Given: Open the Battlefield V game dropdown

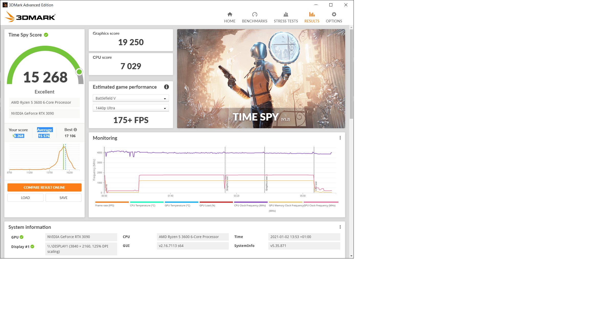Looking at the screenshot, I should point(131,98).
